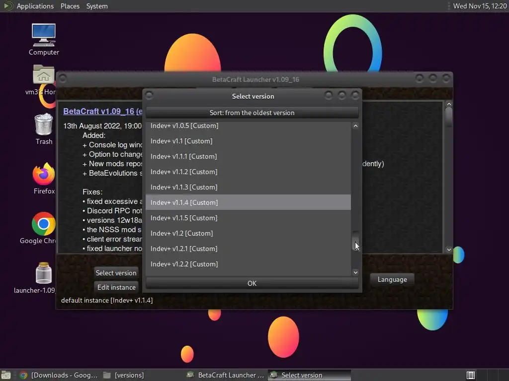Toggle sort order from the oldest version
The height and width of the screenshot is (381, 509).
pos(252,113)
